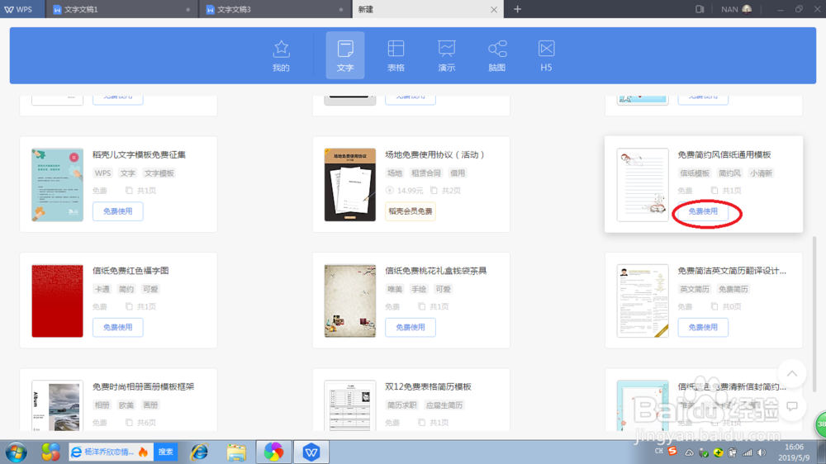The width and height of the screenshot is (826, 464).
Task: Open the WPS taskbar icon
Action: click(x=311, y=452)
